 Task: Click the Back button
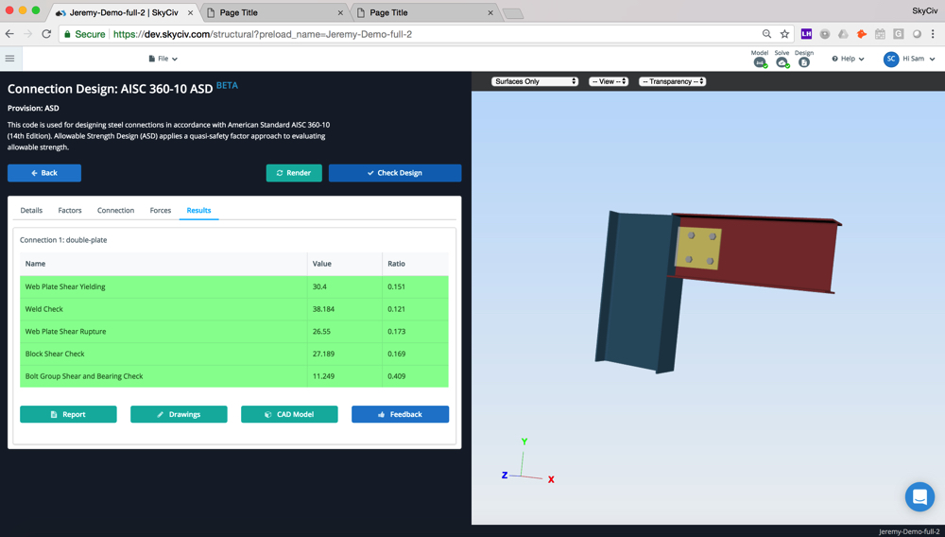(44, 173)
